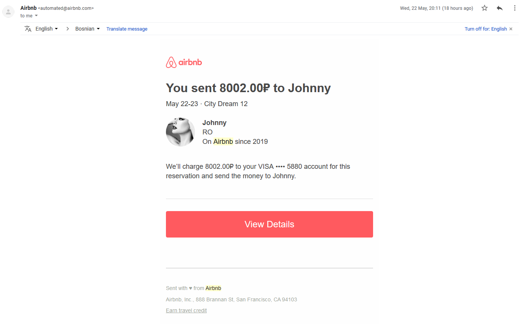The width and height of the screenshot is (522, 324).
Task: Click the sender avatar icon
Action: [x=8, y=12]
